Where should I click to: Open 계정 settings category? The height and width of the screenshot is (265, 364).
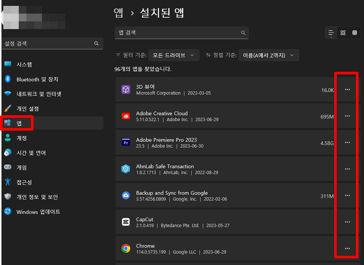pyautogui.click(x=53, y=138)
